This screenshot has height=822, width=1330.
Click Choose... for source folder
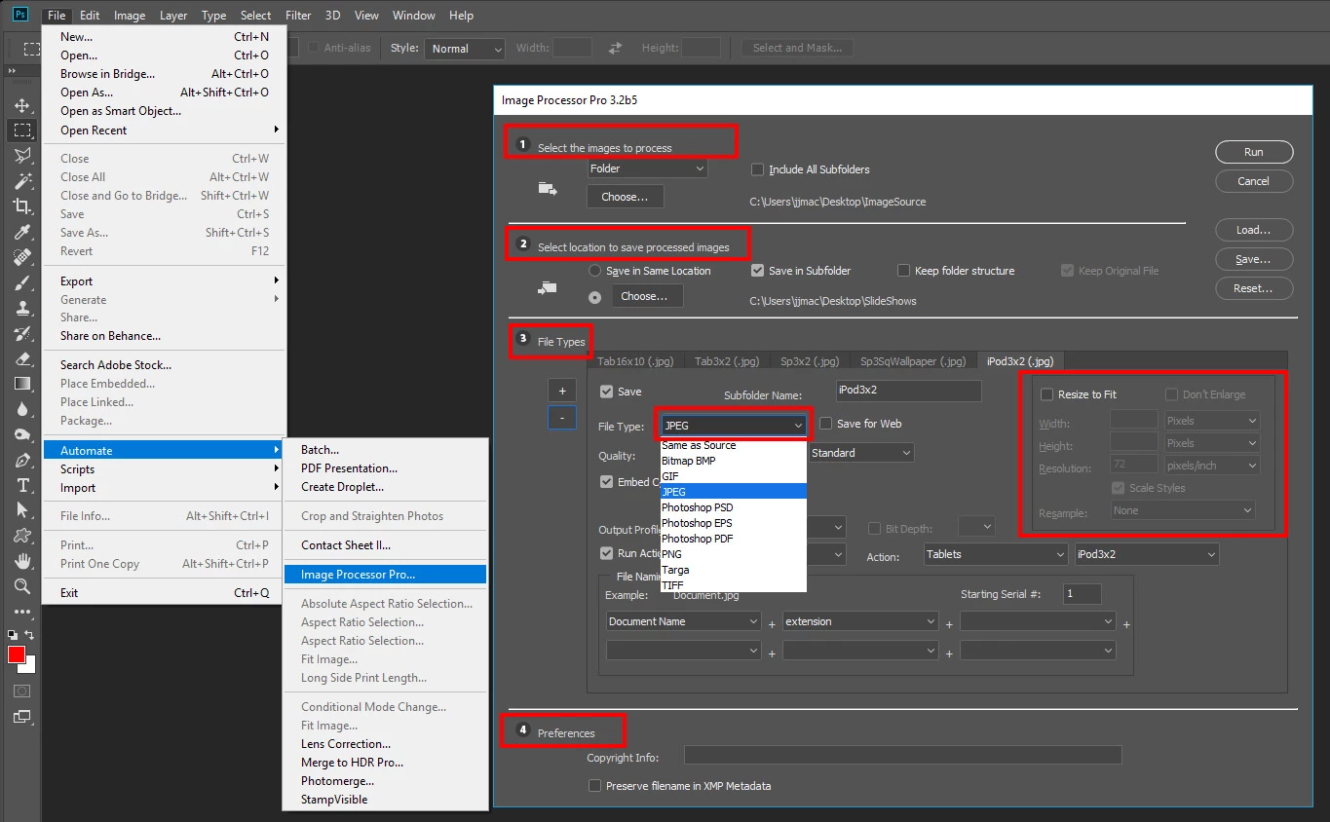click(x=625, y=197)
